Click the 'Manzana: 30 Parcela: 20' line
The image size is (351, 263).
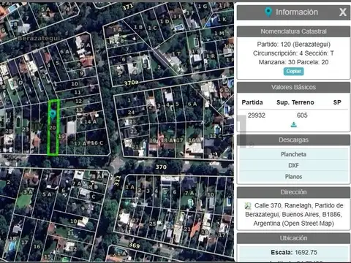point(293,62)
